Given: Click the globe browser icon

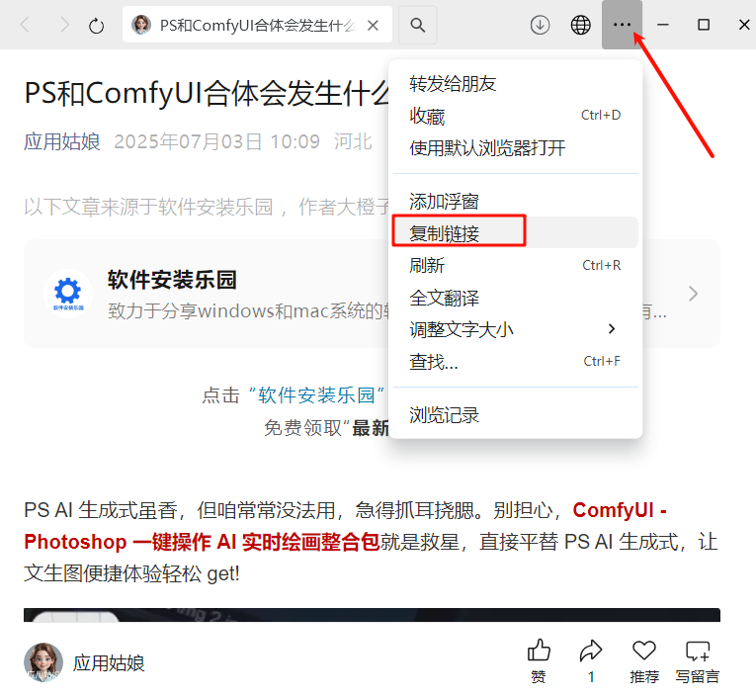Looking at the screenshot, I should [581, 26].
